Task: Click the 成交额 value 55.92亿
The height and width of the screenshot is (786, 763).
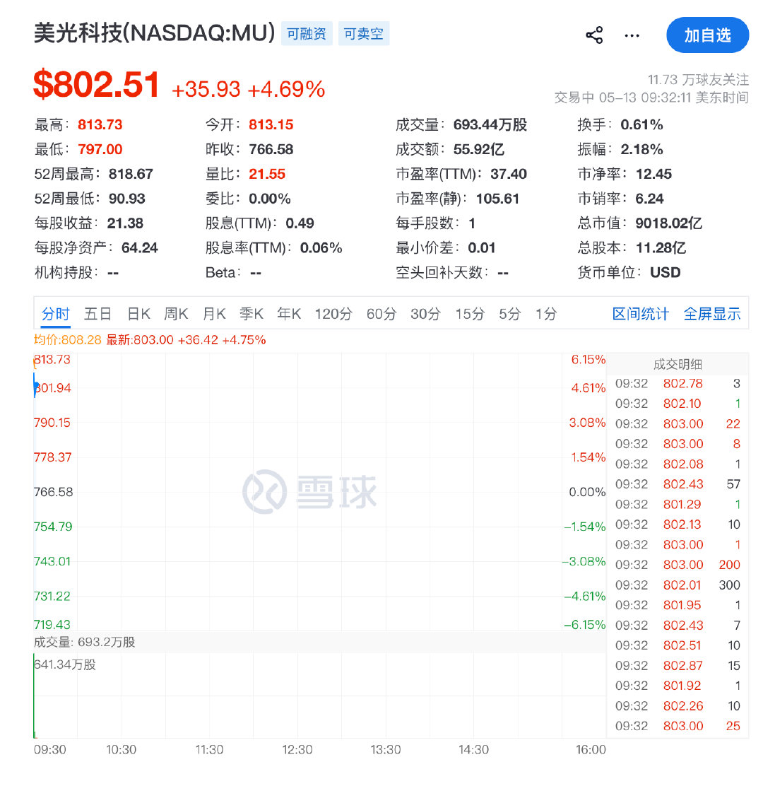Action: coord(478,149)
